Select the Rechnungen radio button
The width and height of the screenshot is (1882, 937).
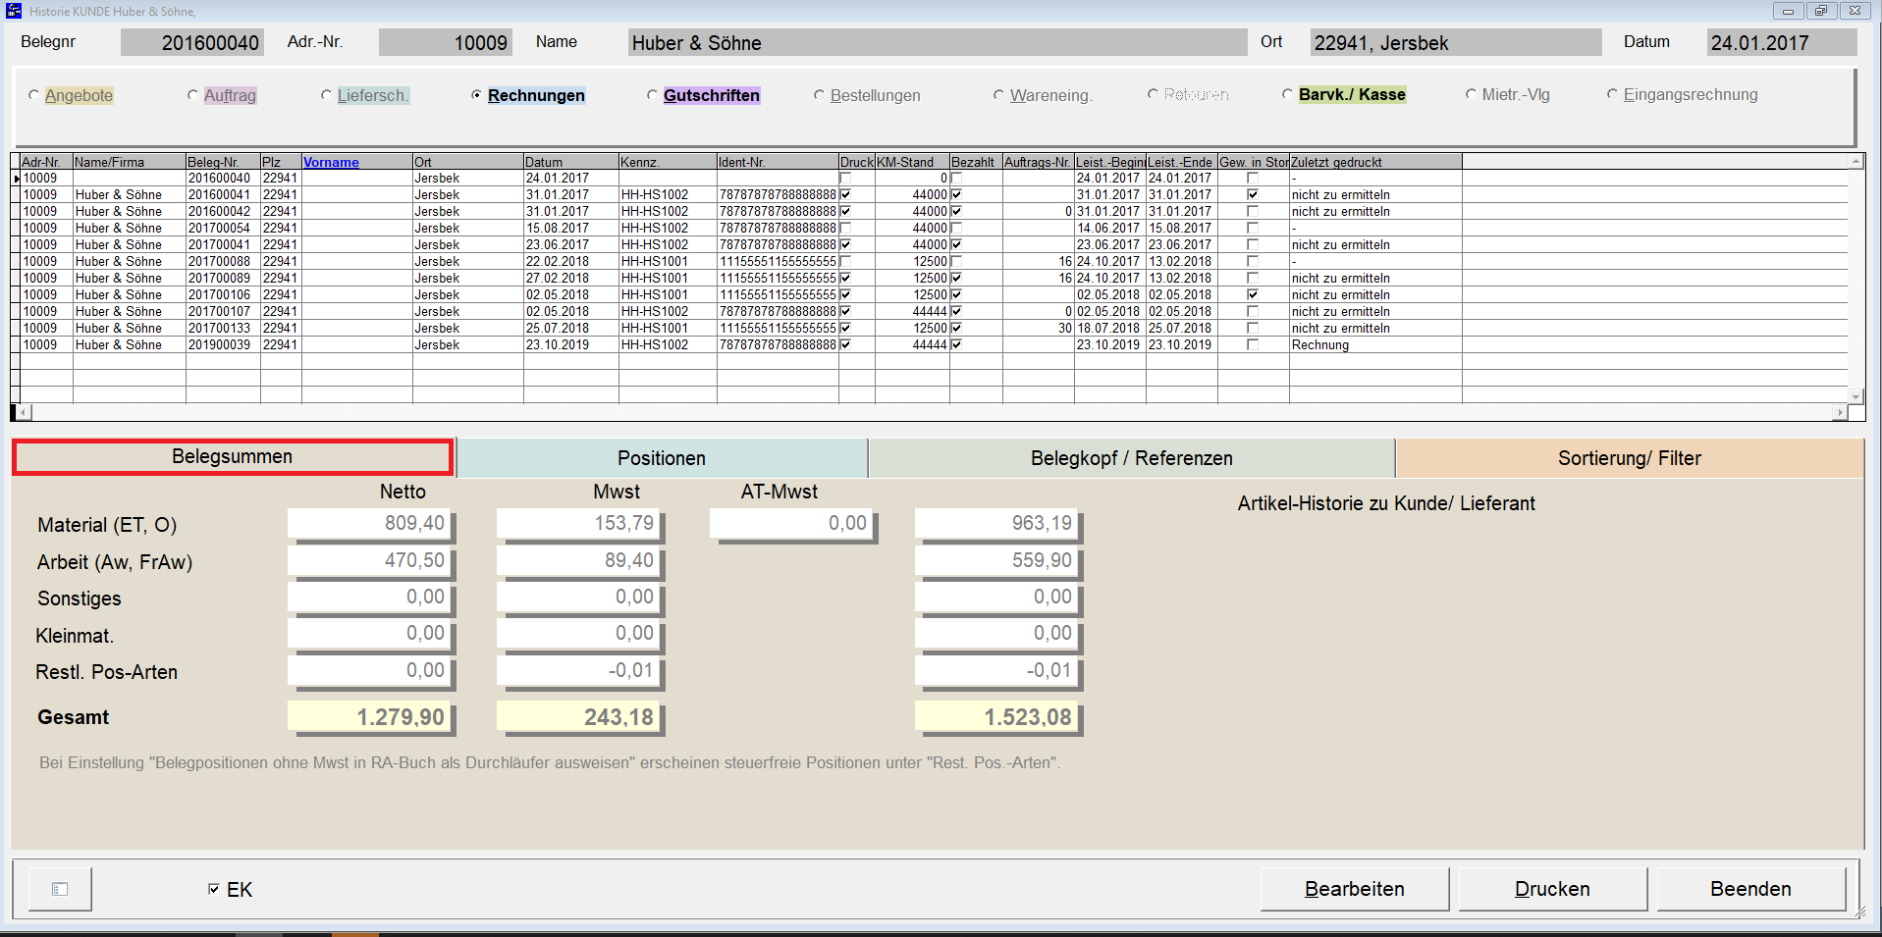[476, 95]
